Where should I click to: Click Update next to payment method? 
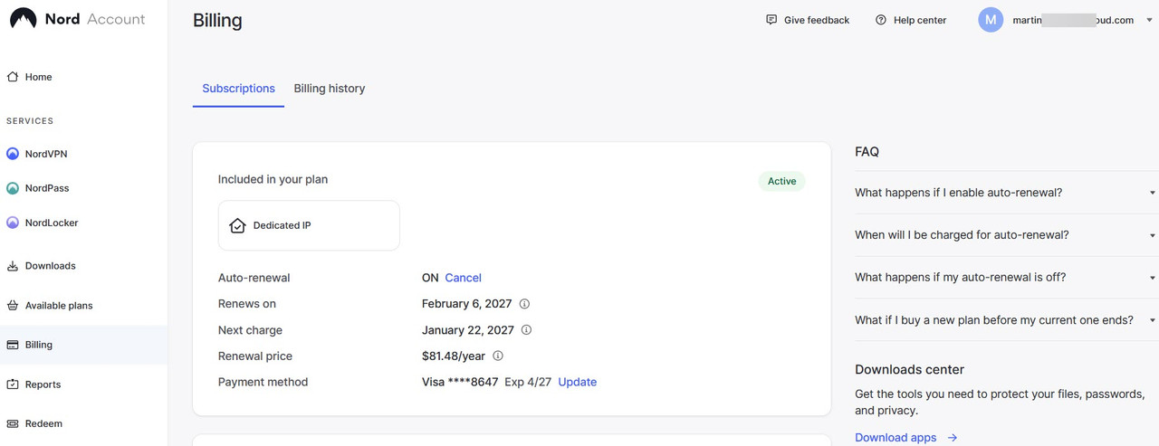coord(577,383)
